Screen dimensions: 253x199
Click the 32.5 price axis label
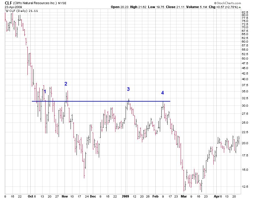245,98
